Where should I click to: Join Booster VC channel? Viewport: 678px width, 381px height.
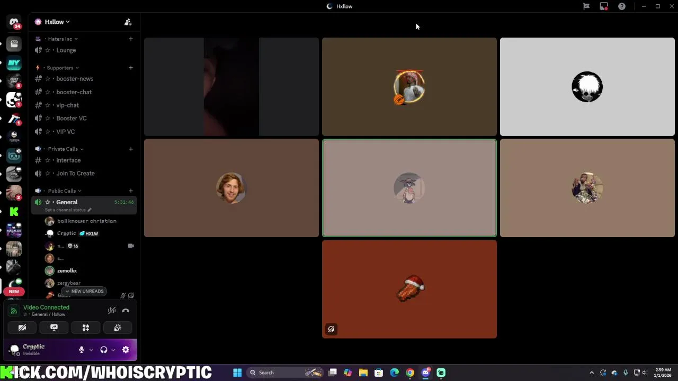pos(84,119)
